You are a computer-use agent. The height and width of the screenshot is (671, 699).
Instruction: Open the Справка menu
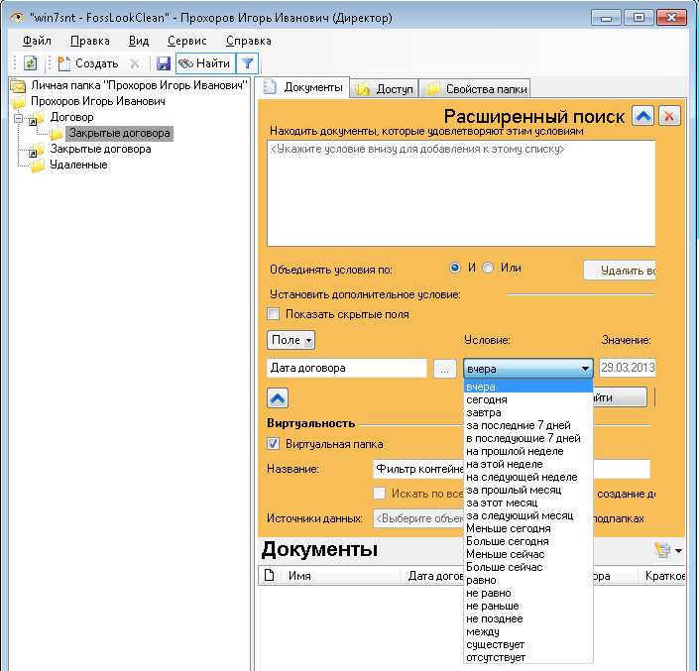[x=249, y=41]
